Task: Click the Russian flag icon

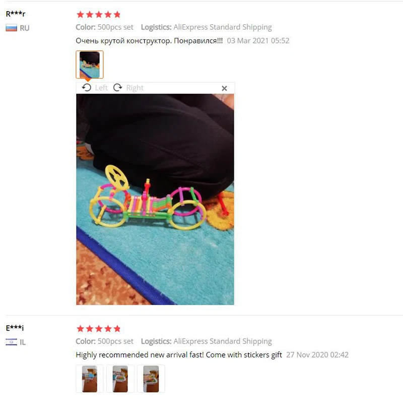Action: (x=11, y=28)
